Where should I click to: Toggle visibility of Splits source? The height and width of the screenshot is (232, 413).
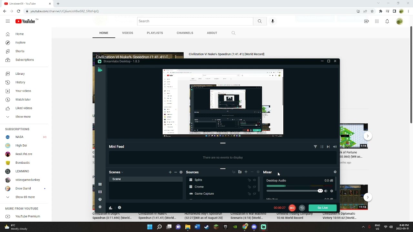coord(255,180)
